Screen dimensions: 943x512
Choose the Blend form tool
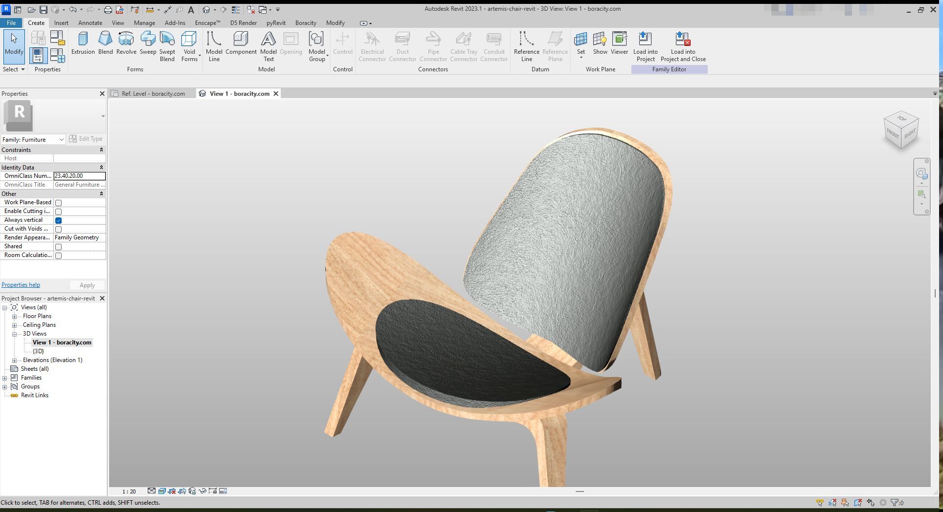point(105,43)
